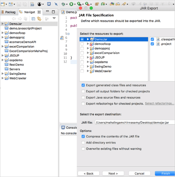Image resolution: width=175 pixels, height=177 pixels.
Task: Select the webCrawler row in export tree
Action: click(x=114, y=71)
